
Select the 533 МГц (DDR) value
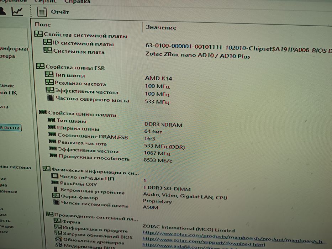coord(164,146)
